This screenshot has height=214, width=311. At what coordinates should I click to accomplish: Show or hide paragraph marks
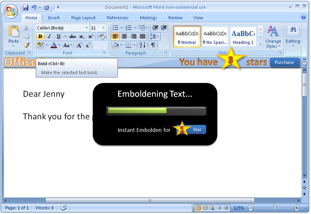pos(153,45)
